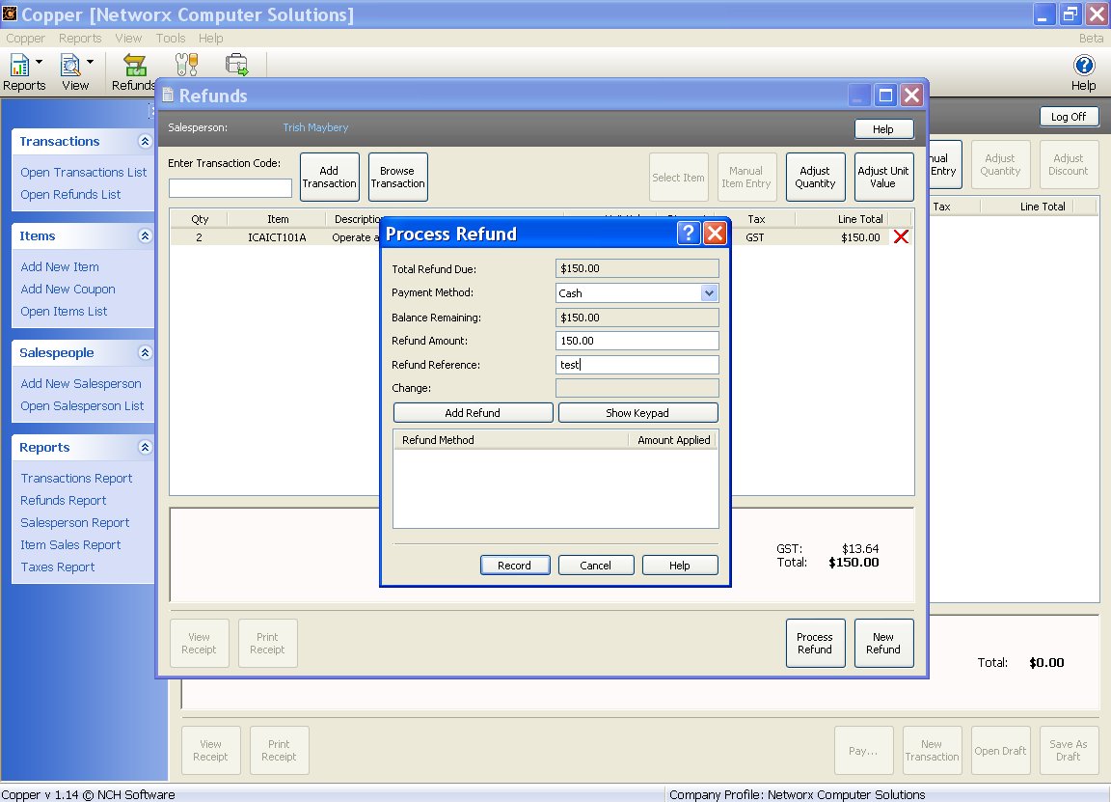Click Add New Item link
The width and height of the screenshot is (1111, 802).
(x=60, y=266)
